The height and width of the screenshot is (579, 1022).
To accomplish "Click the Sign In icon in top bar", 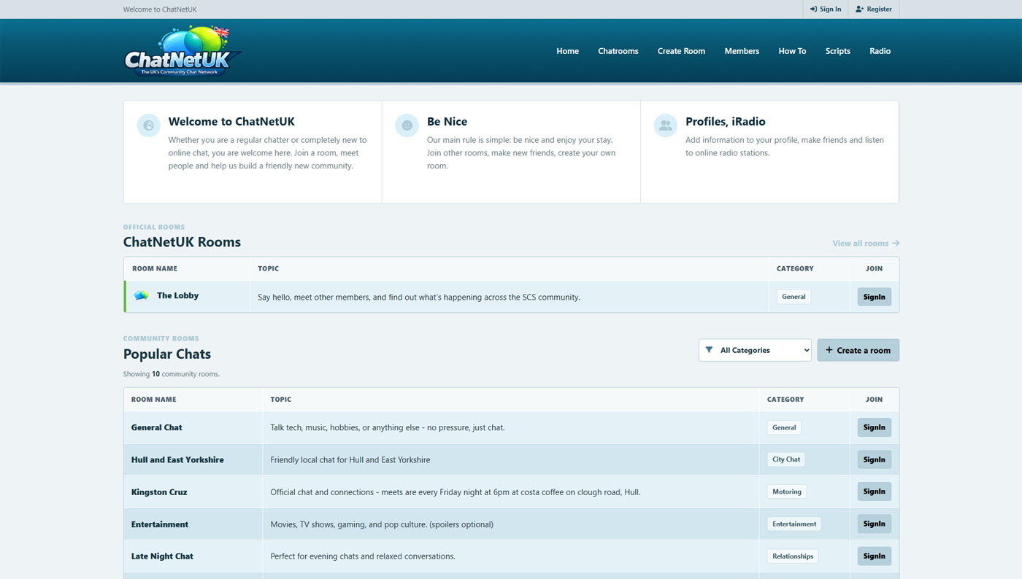I will click(x=814, y=9).
